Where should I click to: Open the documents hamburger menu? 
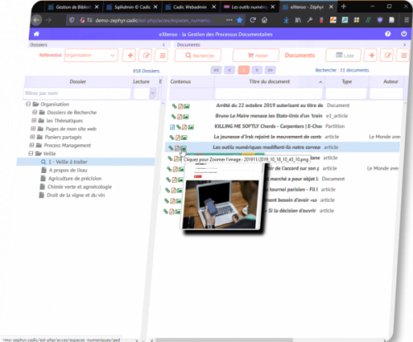(x=404, y=55)
